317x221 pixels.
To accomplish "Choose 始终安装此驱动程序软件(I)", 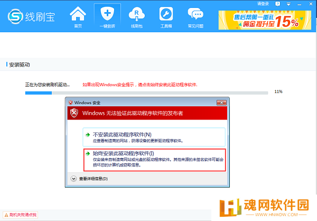I will (x=155, y=160).
